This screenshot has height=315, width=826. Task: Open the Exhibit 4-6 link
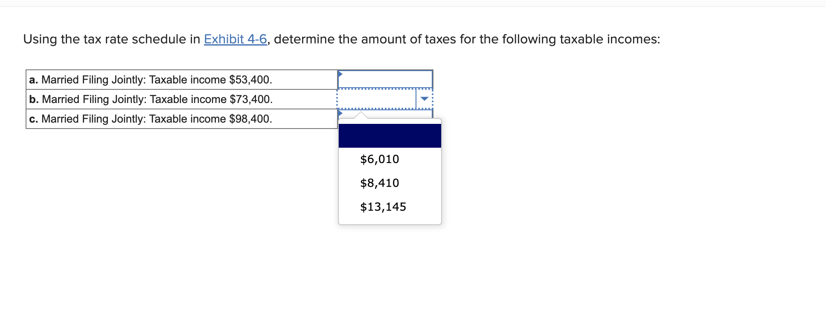pyautogui.click(x=234, y=39)
